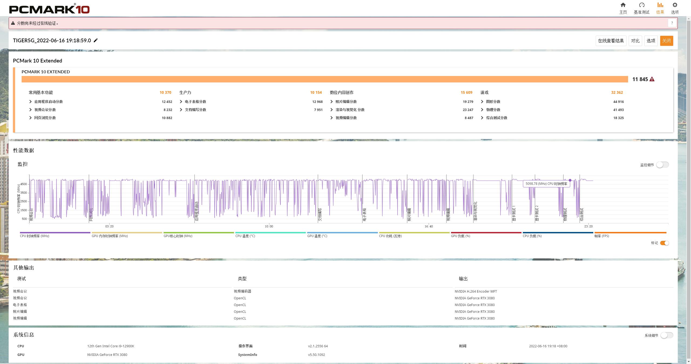Enable the 监控细节 monitoring details toggle
The height and width of the screenshot is (364, 691).
point(662,165)
